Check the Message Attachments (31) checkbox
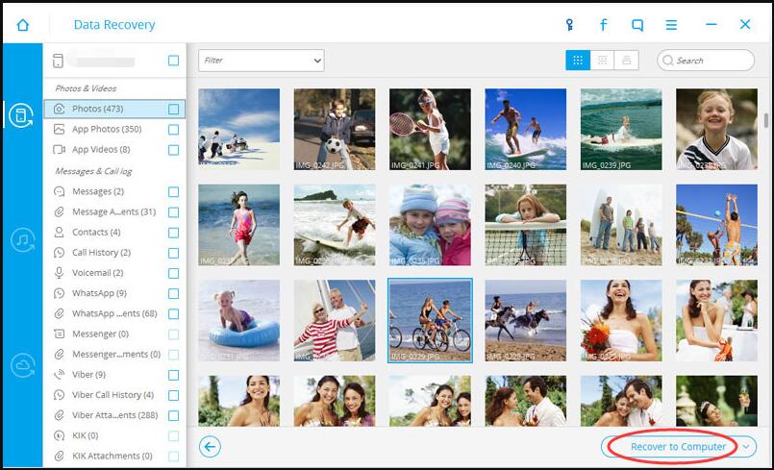The width and height of the screenshot is (774, 470). tap(173, 212)
